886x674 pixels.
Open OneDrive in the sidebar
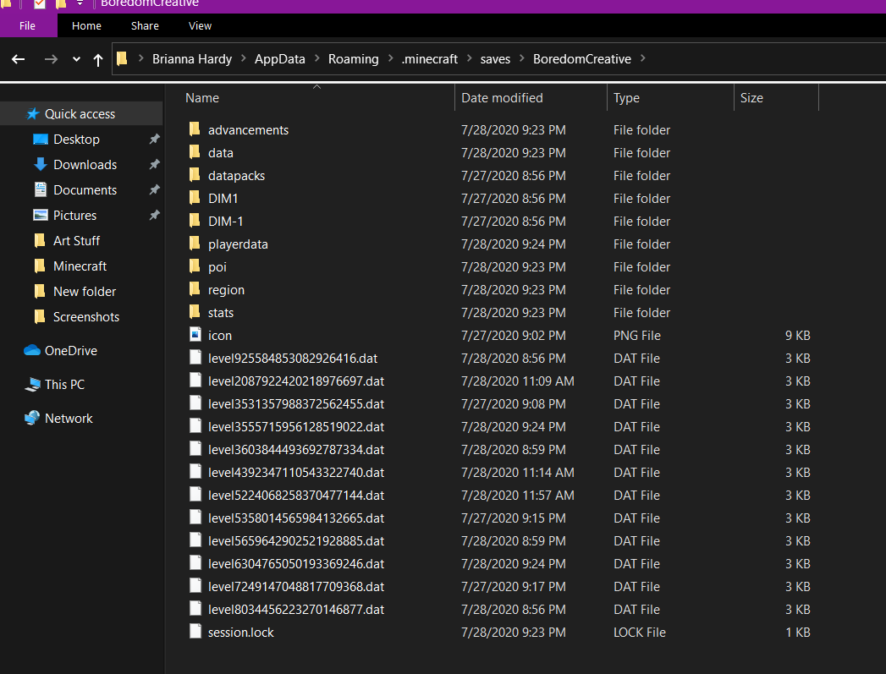coord(70,351)
